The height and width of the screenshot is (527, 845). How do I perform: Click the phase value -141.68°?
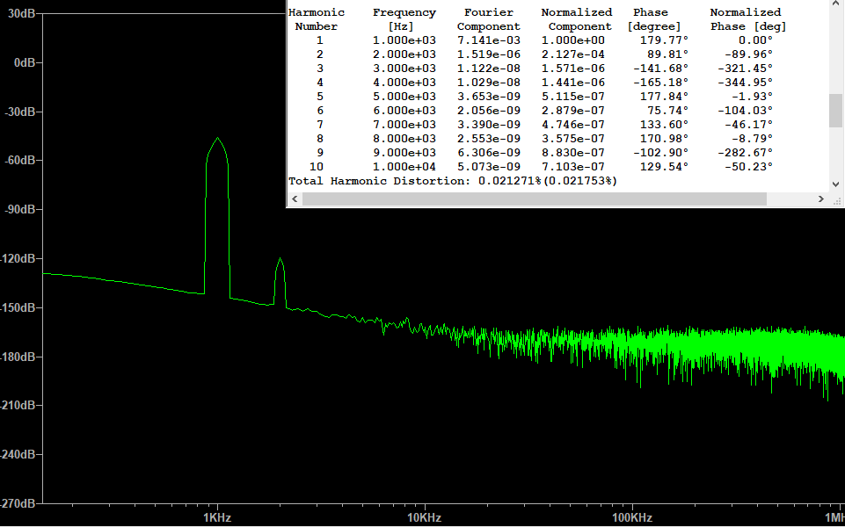(660, 69)
